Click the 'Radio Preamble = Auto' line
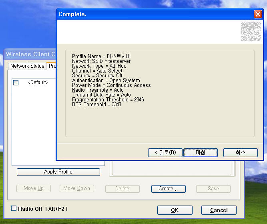This screenshot has width=267, height=224. coord(98,90)
